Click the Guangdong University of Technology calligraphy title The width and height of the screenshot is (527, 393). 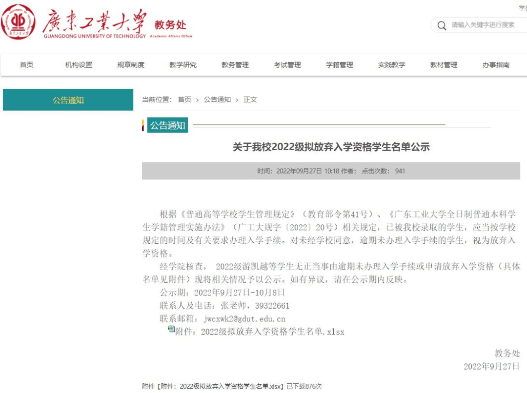point(94,22)
